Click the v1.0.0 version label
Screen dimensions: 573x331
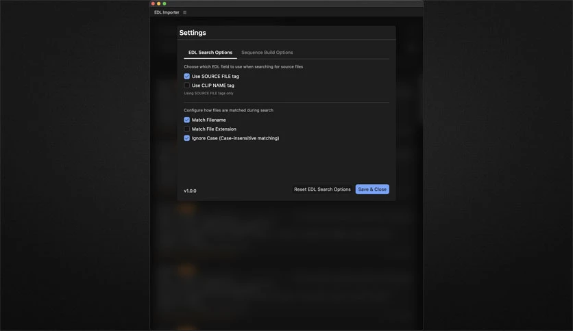click(x=190, y=191)
